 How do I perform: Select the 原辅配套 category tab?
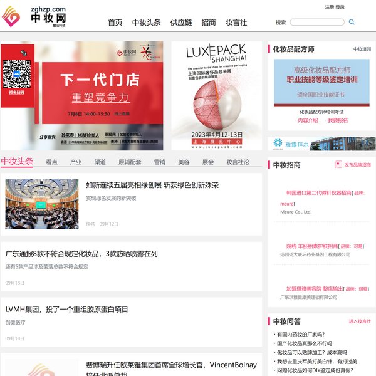click(x=130, y=162)
